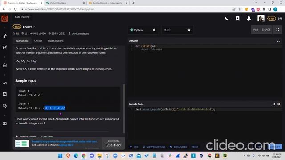Open the bookmark star icon in the header

237,19
